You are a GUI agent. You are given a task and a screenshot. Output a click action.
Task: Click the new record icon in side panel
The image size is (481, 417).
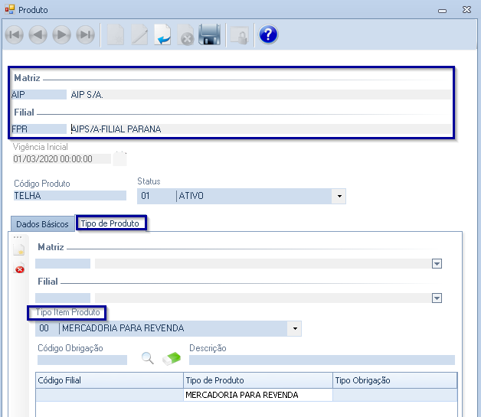[x=19, y=250]
